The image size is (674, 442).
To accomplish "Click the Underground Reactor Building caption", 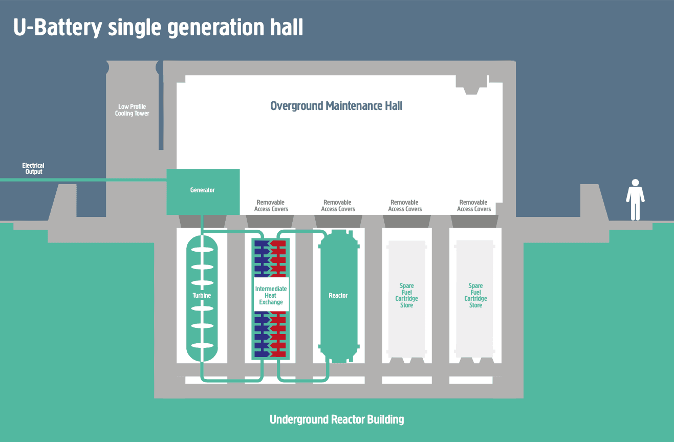I will coord(337,419).
